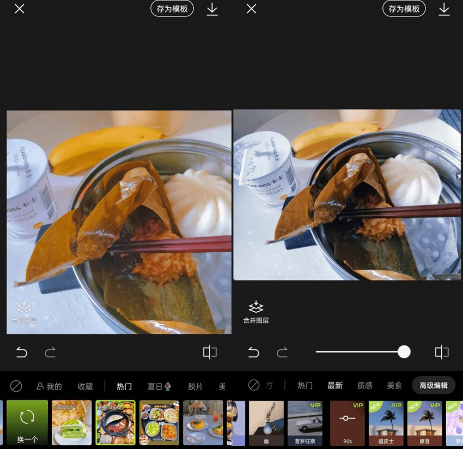
Task: Open the 胶片 filter category
Action: 195,386
